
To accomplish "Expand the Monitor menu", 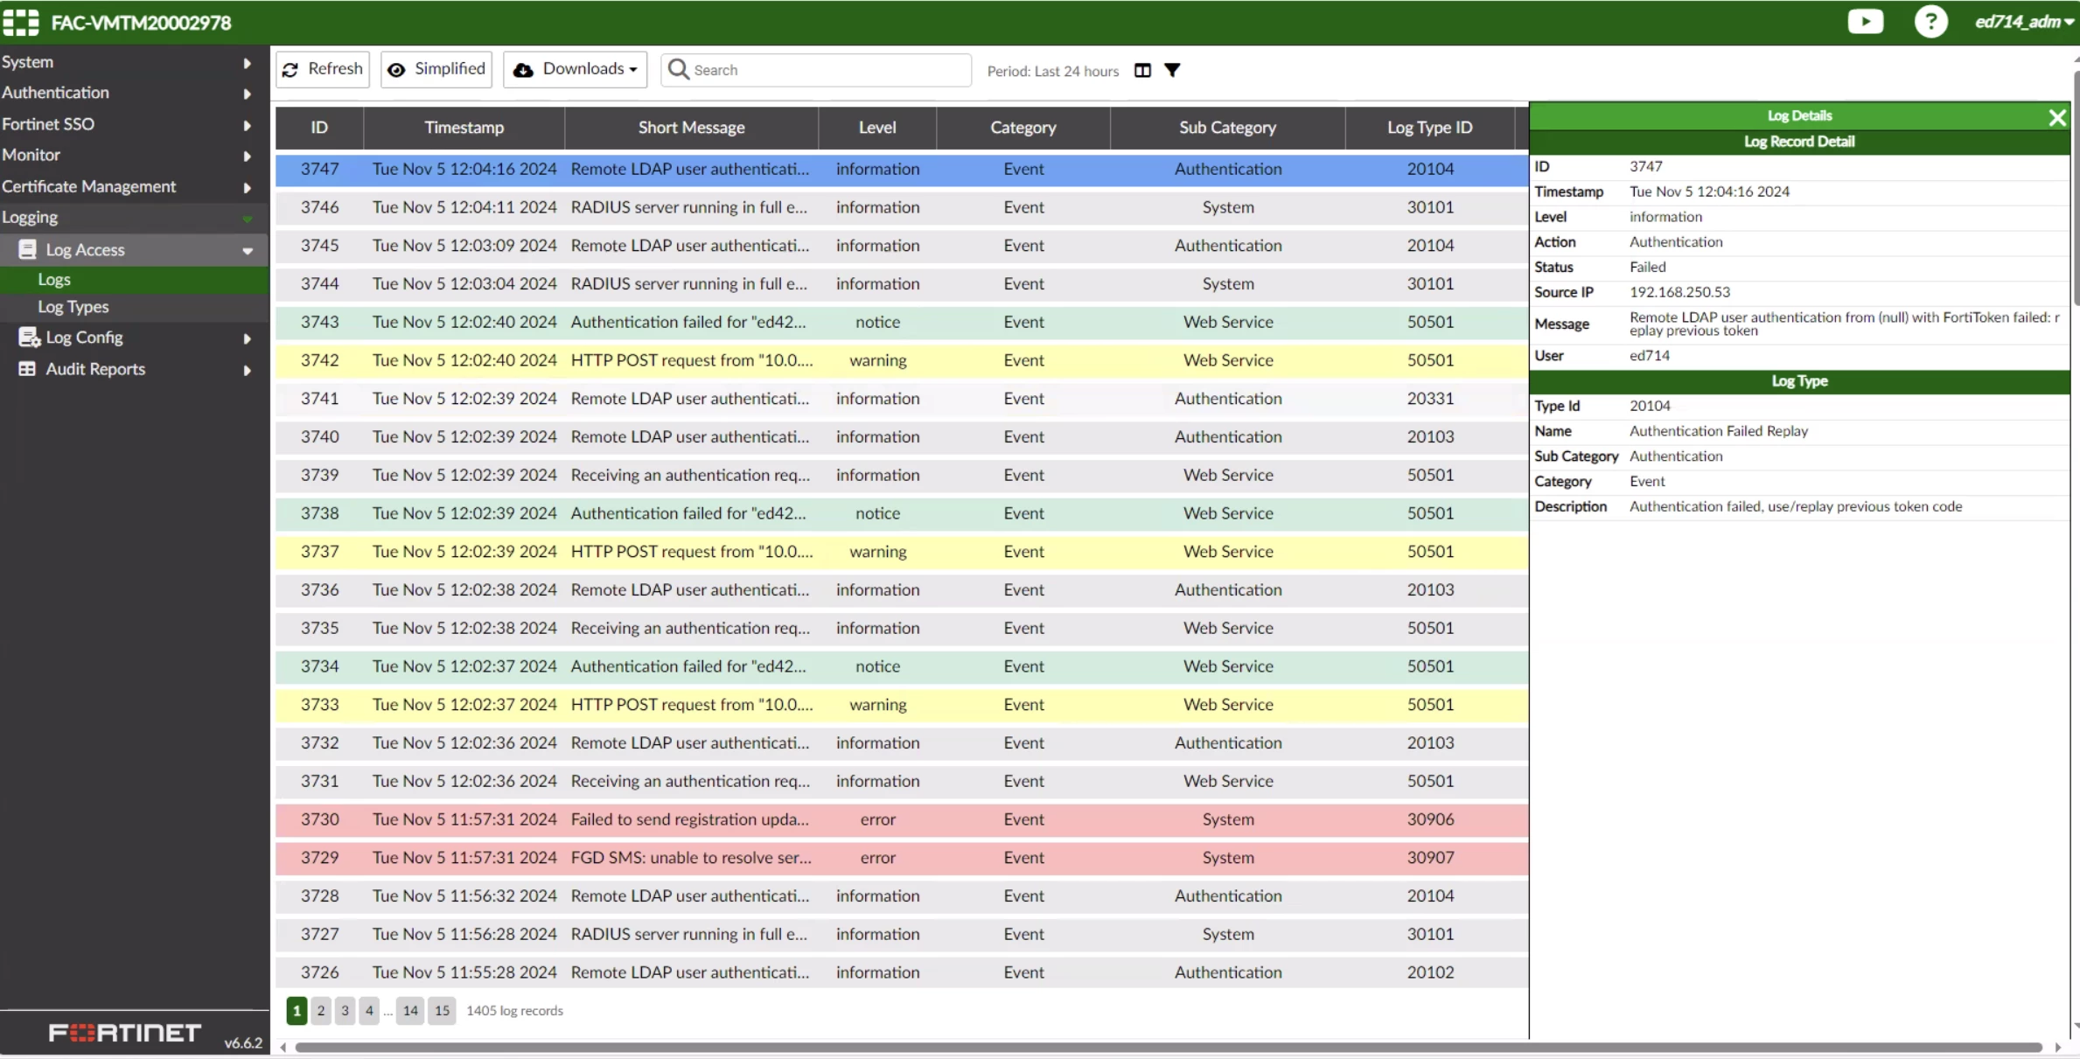I will (134, 155).
